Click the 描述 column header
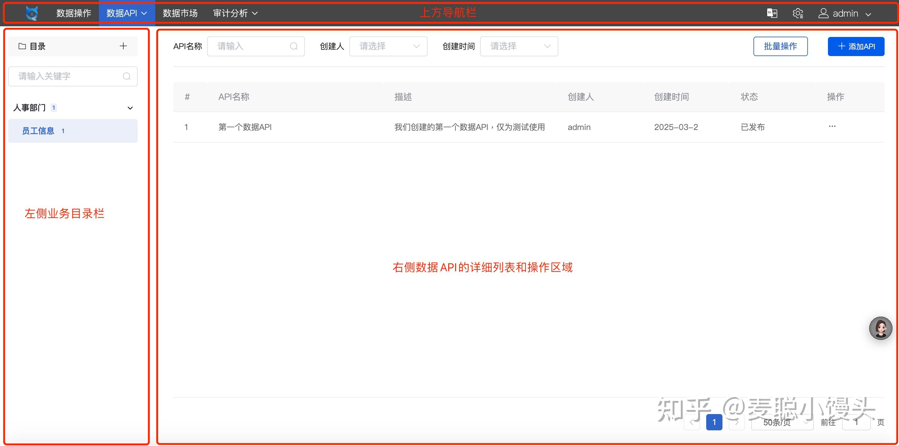This screenshot has height=446, width=899. 403,97
